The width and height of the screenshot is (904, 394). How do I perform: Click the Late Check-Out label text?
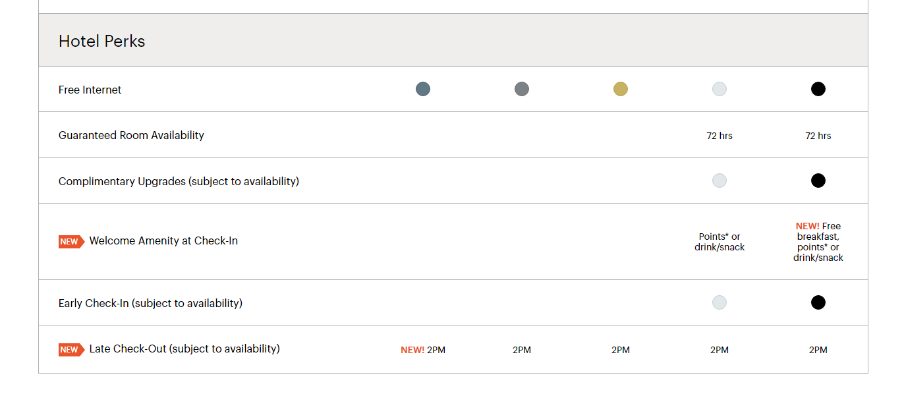(x=184, y=349)
